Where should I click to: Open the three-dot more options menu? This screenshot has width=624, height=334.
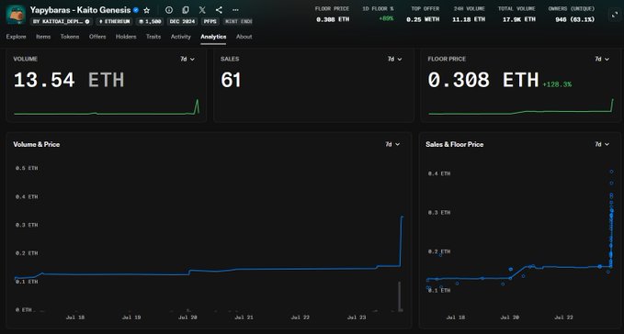(x=235, y=10)
